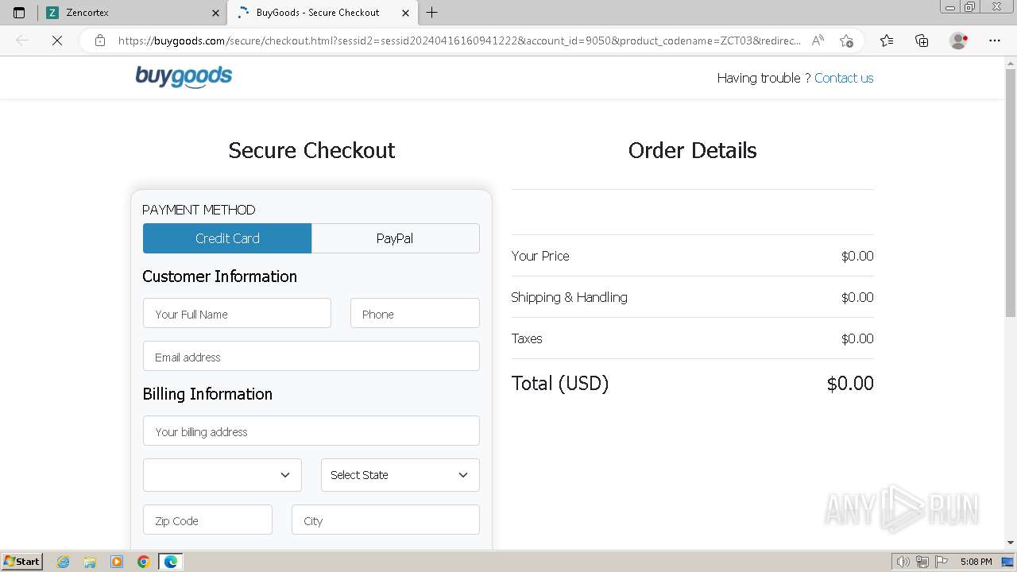The width and height of the screenshot is (1017, 572).
Task: Switch to BuyGoods Secure Checkout tab
Action: click(322, 13)
